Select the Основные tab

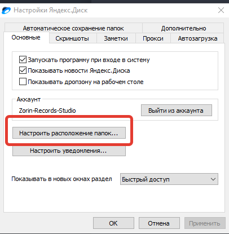point(27,37)
